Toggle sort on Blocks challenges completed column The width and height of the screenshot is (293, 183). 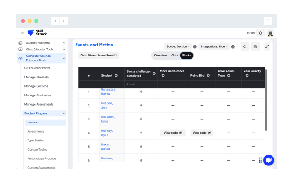pyautogui.click(x=154, y=74)
